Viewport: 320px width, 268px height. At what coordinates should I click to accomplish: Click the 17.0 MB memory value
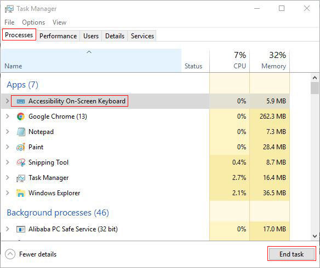tap(275, 229)
